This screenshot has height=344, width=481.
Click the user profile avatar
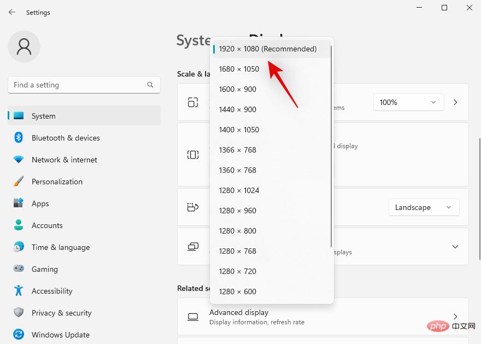click(x=24, y=47)
